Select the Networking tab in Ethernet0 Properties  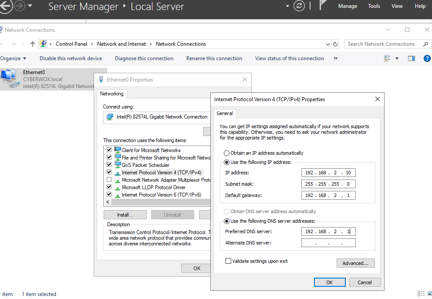click(111, 94)
